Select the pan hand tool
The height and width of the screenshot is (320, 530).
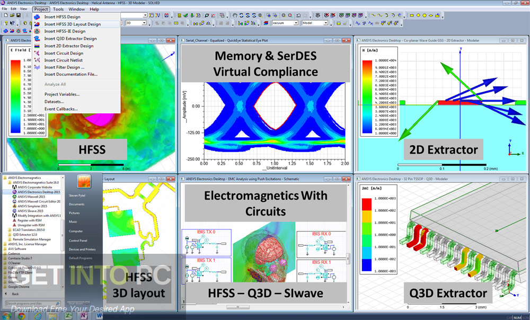[235, 15]
